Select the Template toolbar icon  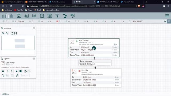[x=65, y=16]
